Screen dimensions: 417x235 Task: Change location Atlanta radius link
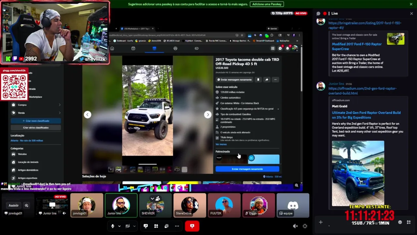pos(27,140)
